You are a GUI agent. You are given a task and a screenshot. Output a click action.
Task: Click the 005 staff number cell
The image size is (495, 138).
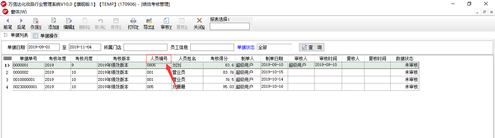coord(159,87)
